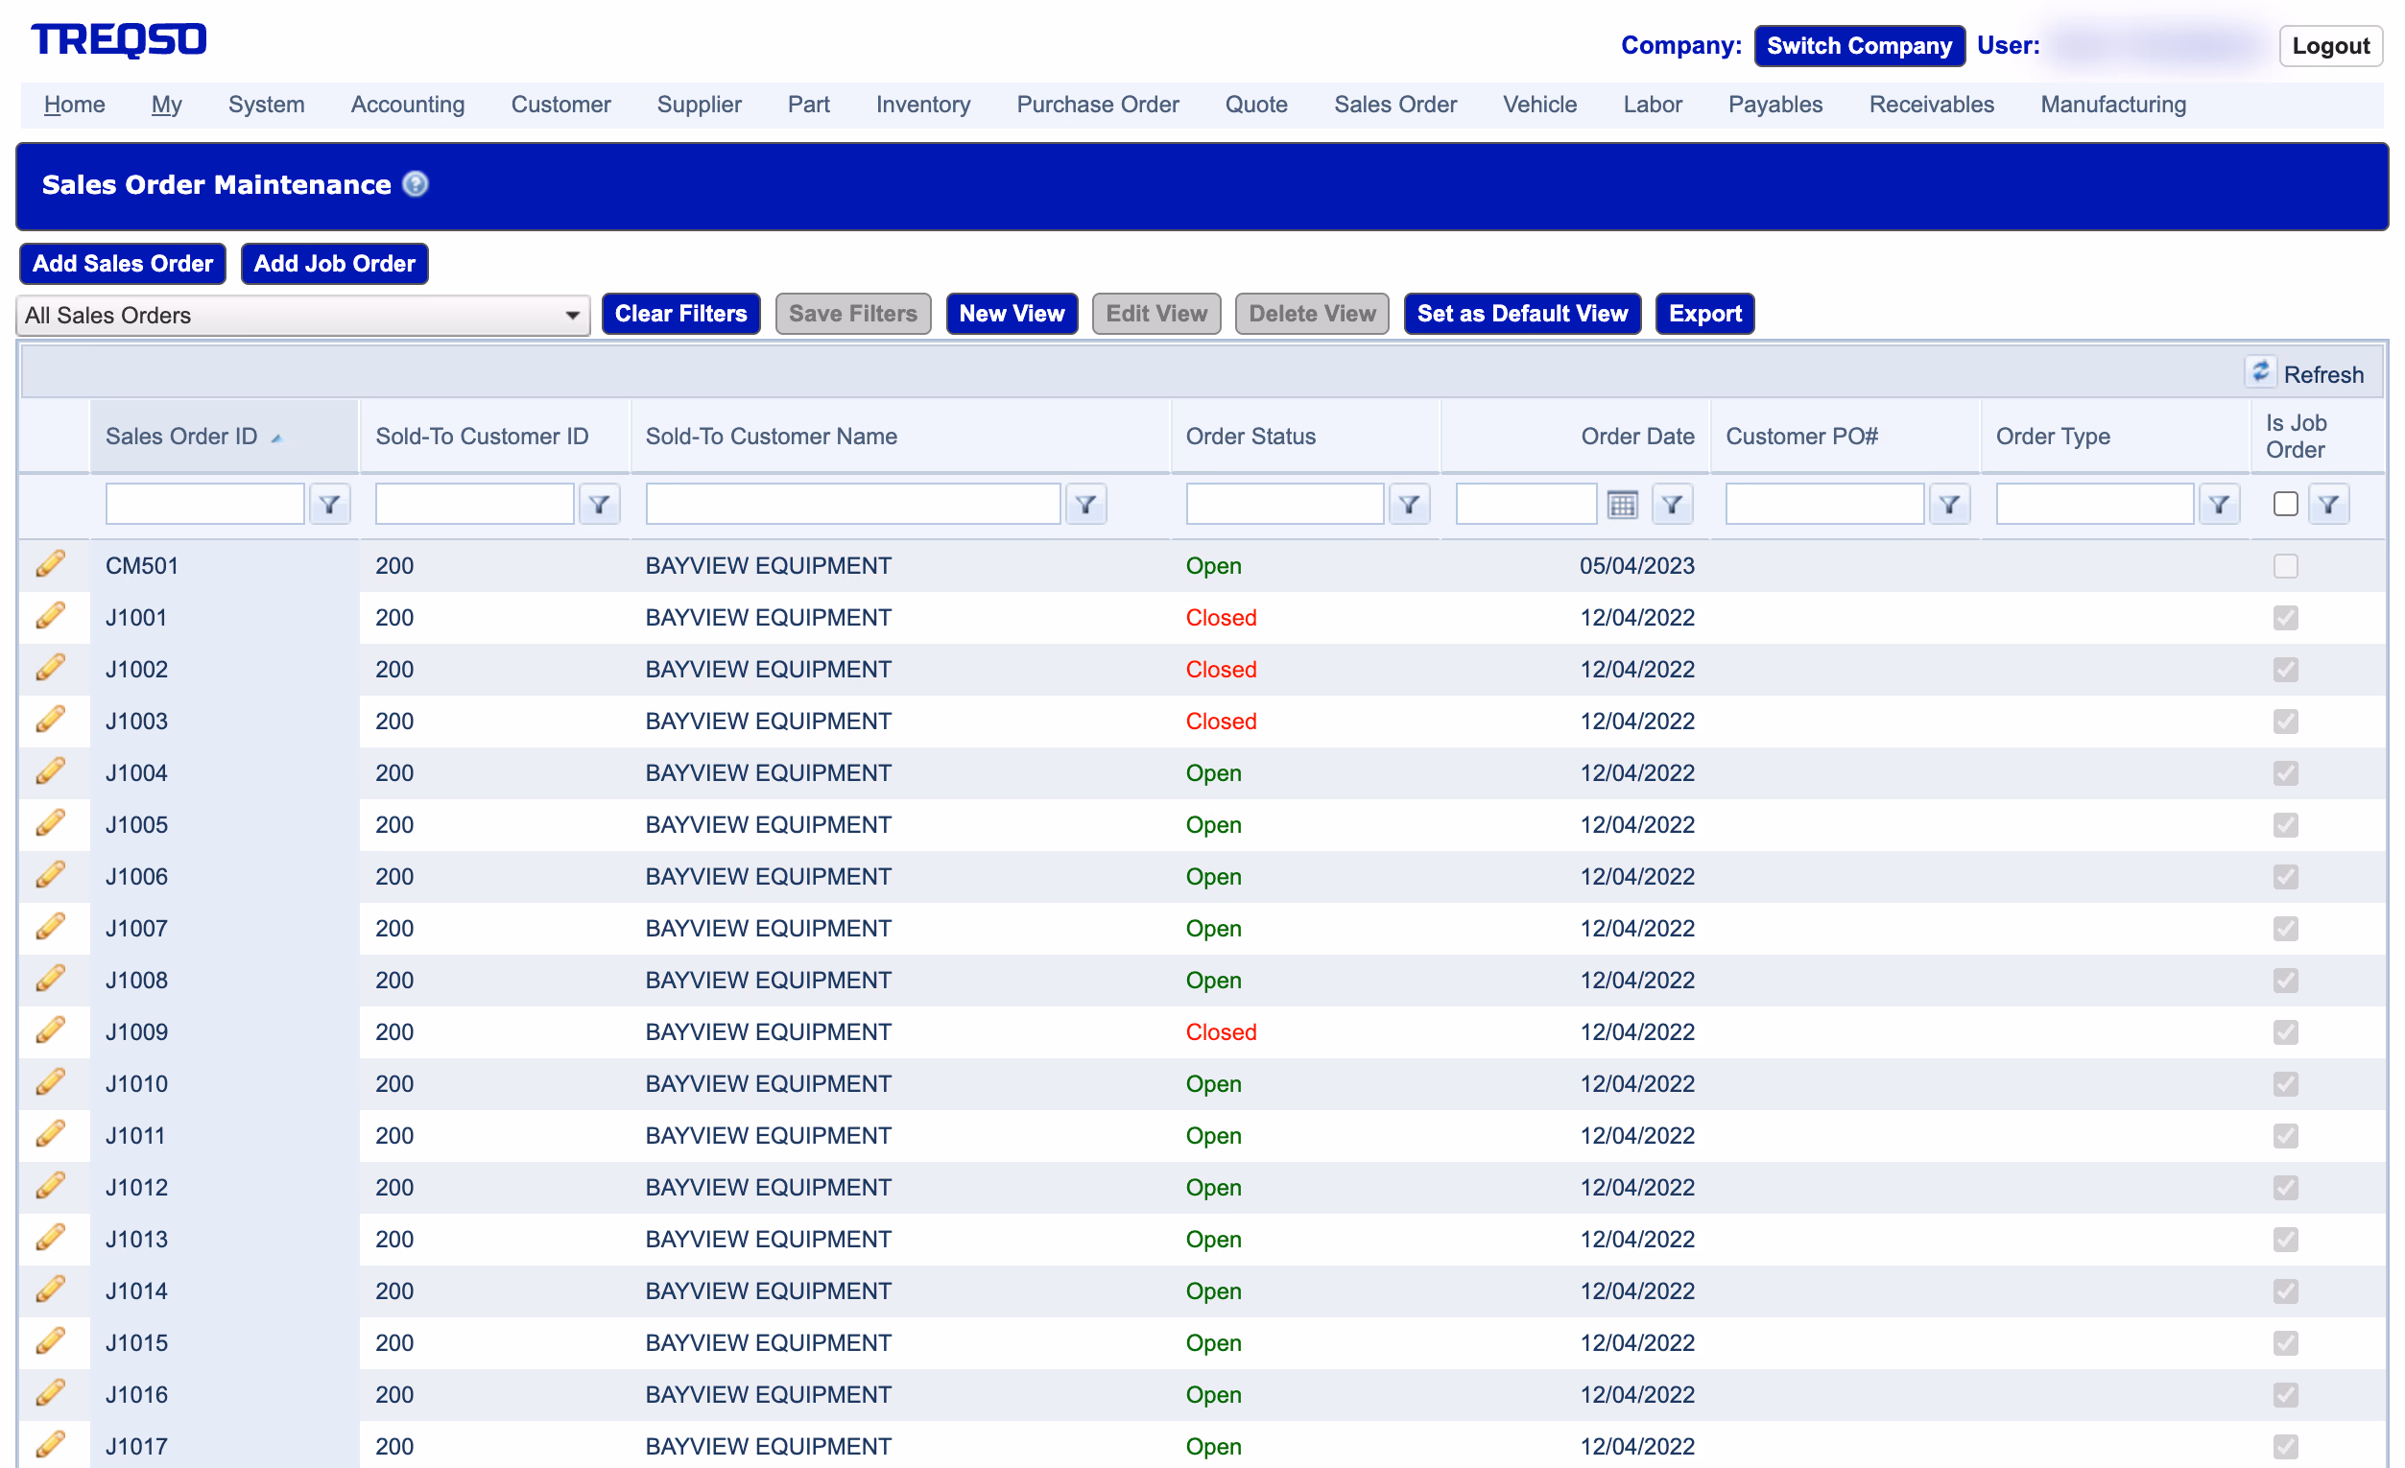This screenshot has height=1468, width=2405.
Task: Edit order J1013 via its pencil icon
Action: pos(51,1237)
